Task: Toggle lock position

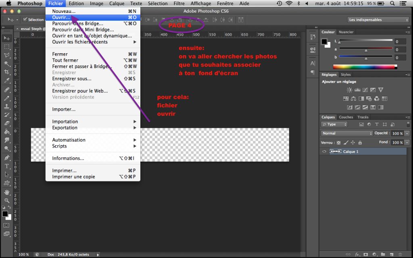Action: click(x=353, y=143)
